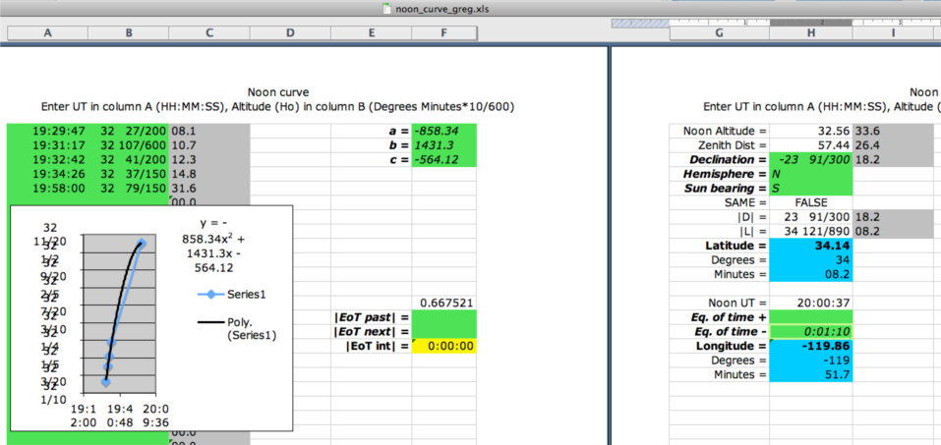Screen dimensions: 941x445
Task: Click the Sun bearing cell containing S
Action: [x=810, y=188]
